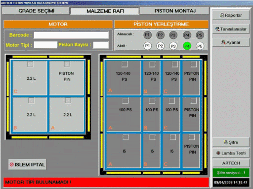The width and height of the screenshot is (253, 189).
Task: Toggle checkbox in 100 PS bin C
Action: [x=172, y=101]
